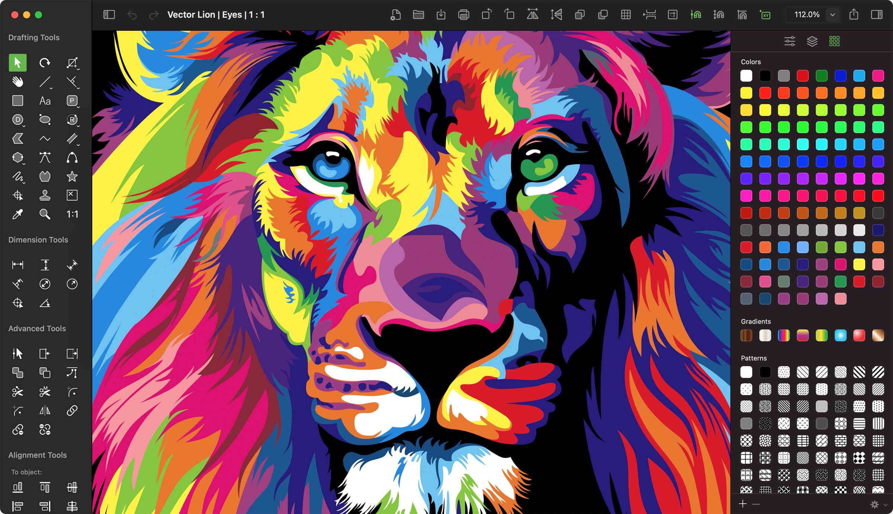Viewport: 893px width, 514px height.
Task: Switch to the Layers tab
Action: pyautogui.click(x=812, y=41)
